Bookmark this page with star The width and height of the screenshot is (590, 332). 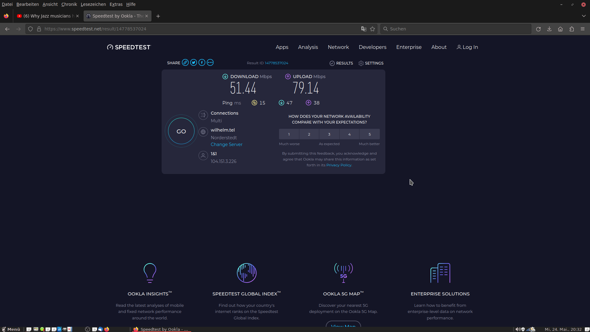pyautogui.click(x=372, y=29)
